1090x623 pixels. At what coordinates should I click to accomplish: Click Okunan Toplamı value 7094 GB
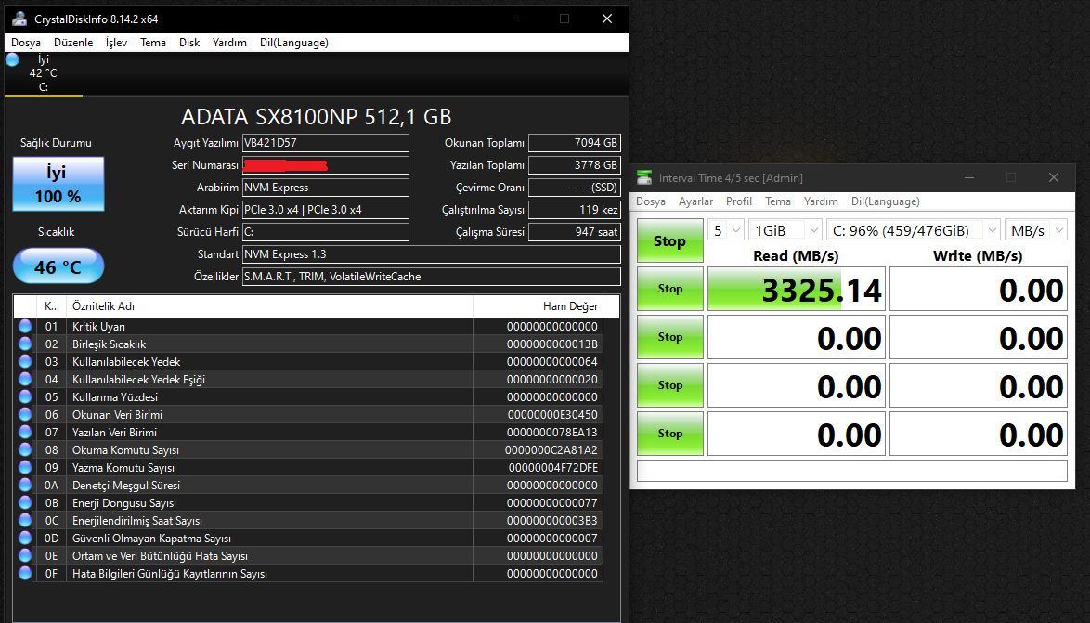coord(574,143)
